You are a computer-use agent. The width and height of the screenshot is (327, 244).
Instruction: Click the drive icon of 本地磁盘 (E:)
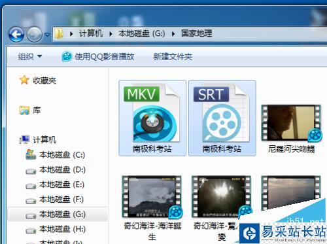[31, 186]
